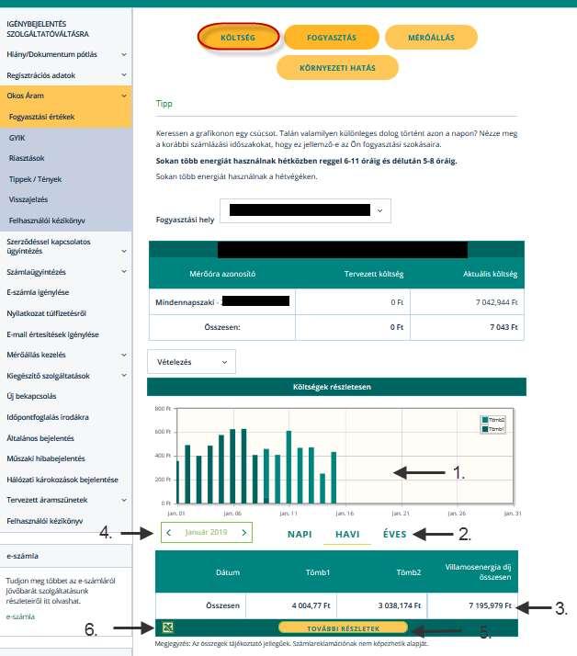Screen dimensions: 577x656
Task: Open Hálózati károkozások bejelentése
Action: point(62,480)
